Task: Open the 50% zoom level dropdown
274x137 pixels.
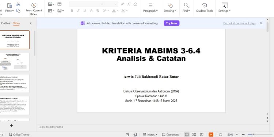Action: click(237, 135)
